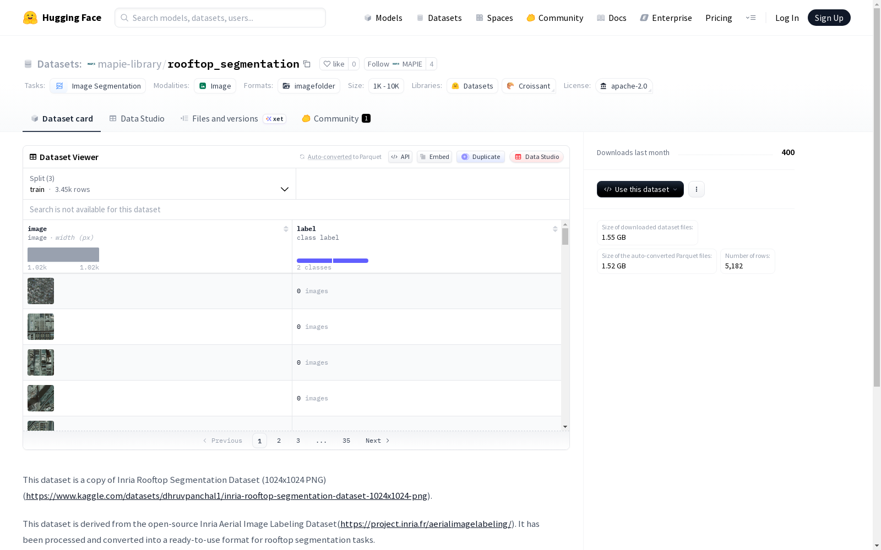This screenshot has width=881, height=550.
Task: Open Community in the top navigation
Action: coord(554,18)
